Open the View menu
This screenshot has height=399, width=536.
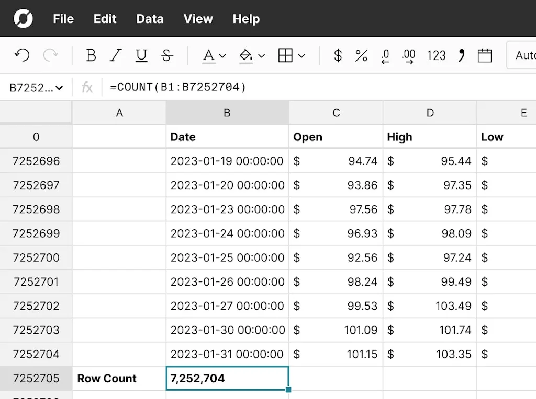(x=198, y=19)
